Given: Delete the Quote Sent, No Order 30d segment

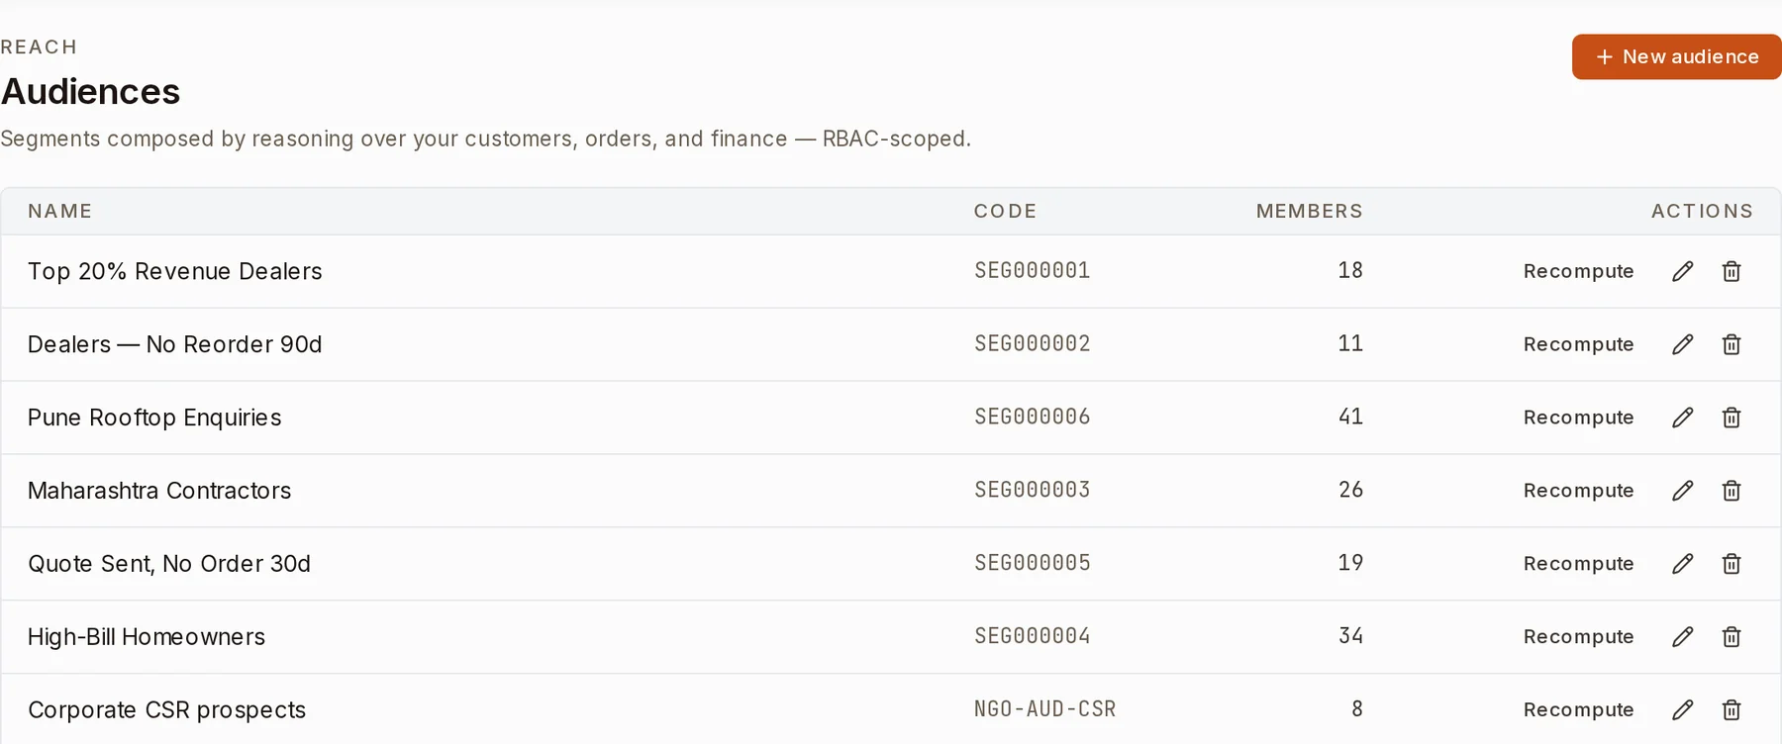Looking at the screenshot, I should (x=1731, y=564).
